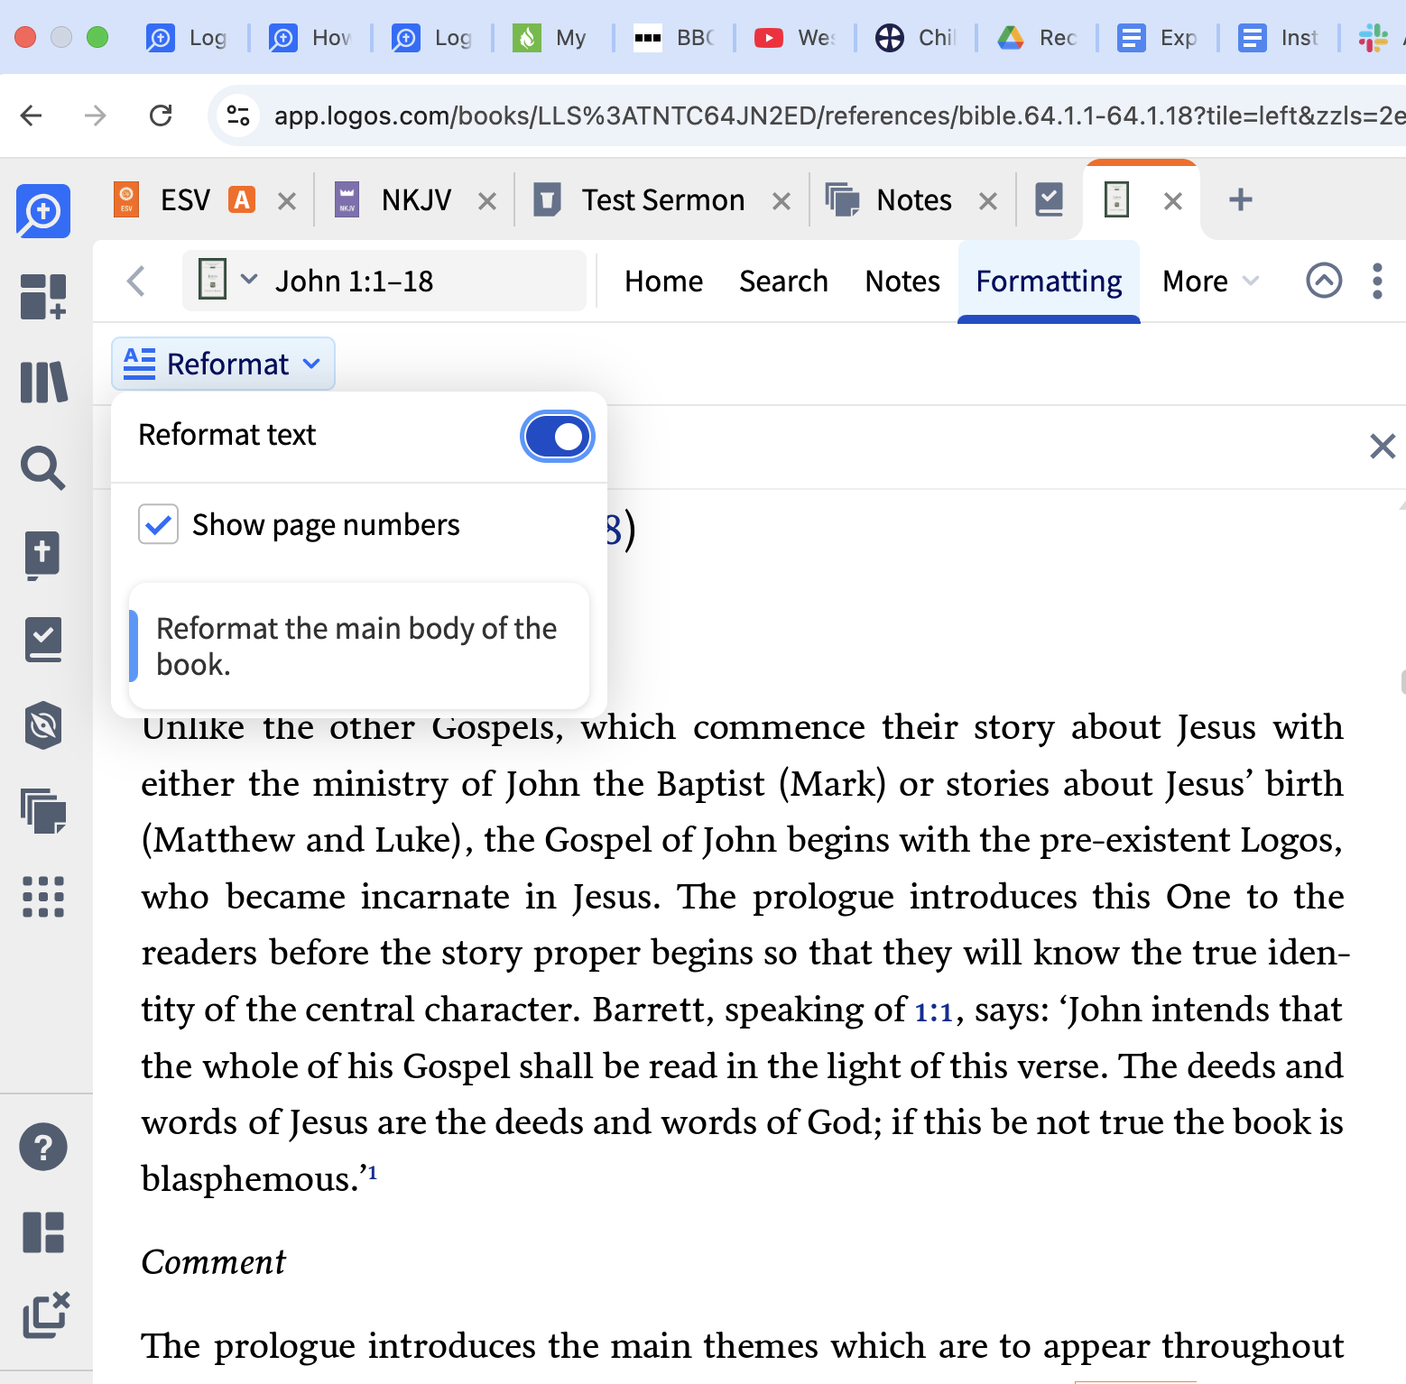Dismiss the bar with the X button
This screenshot has width=1406, height=1384.
[1383, 446]
